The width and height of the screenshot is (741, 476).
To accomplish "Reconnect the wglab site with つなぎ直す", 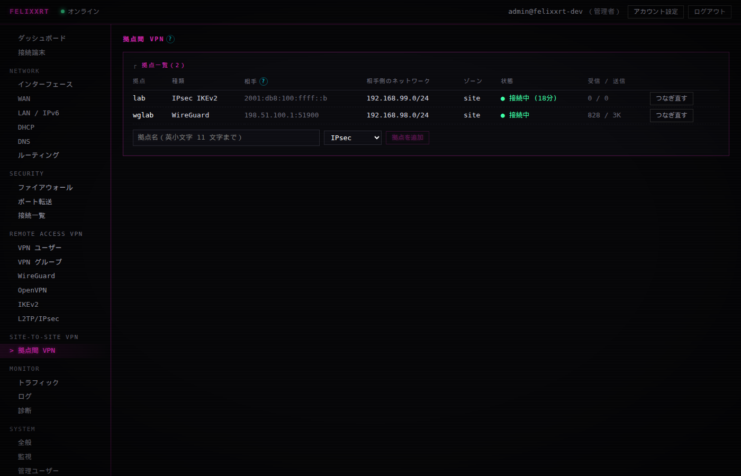I will click(x=671, y=115).
